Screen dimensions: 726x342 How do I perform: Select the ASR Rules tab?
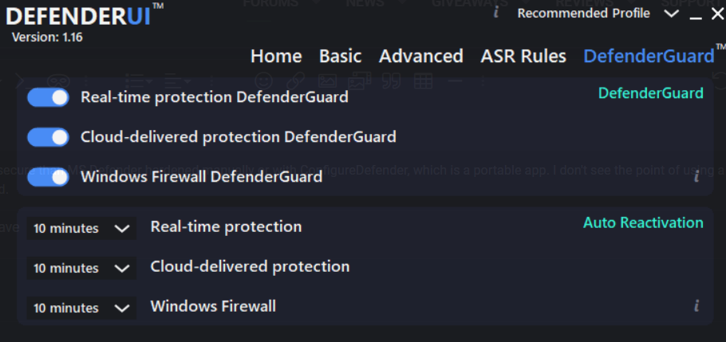(x=523, y=57)
